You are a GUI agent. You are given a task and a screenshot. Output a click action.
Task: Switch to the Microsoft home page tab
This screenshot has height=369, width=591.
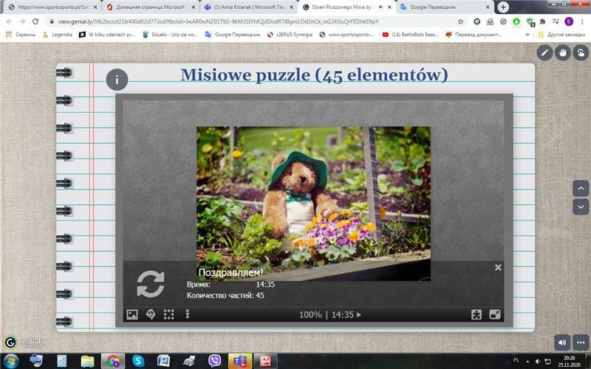click(x=151, y=7)
